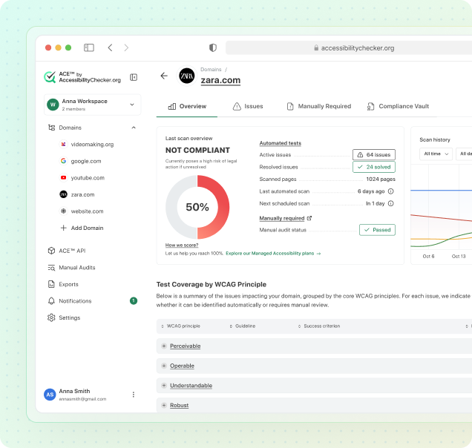Open ACE API section
The width and height of the screenshot is (472, 448).
(67, 251)
